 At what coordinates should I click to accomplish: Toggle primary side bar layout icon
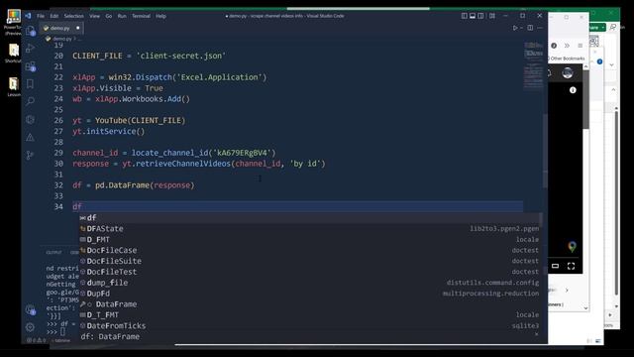pos(465,16)
